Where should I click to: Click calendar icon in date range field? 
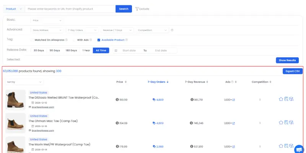pos(116,50)
